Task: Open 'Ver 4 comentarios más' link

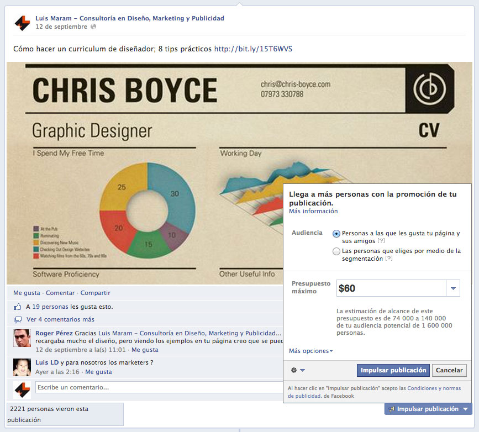Action: 60,319
